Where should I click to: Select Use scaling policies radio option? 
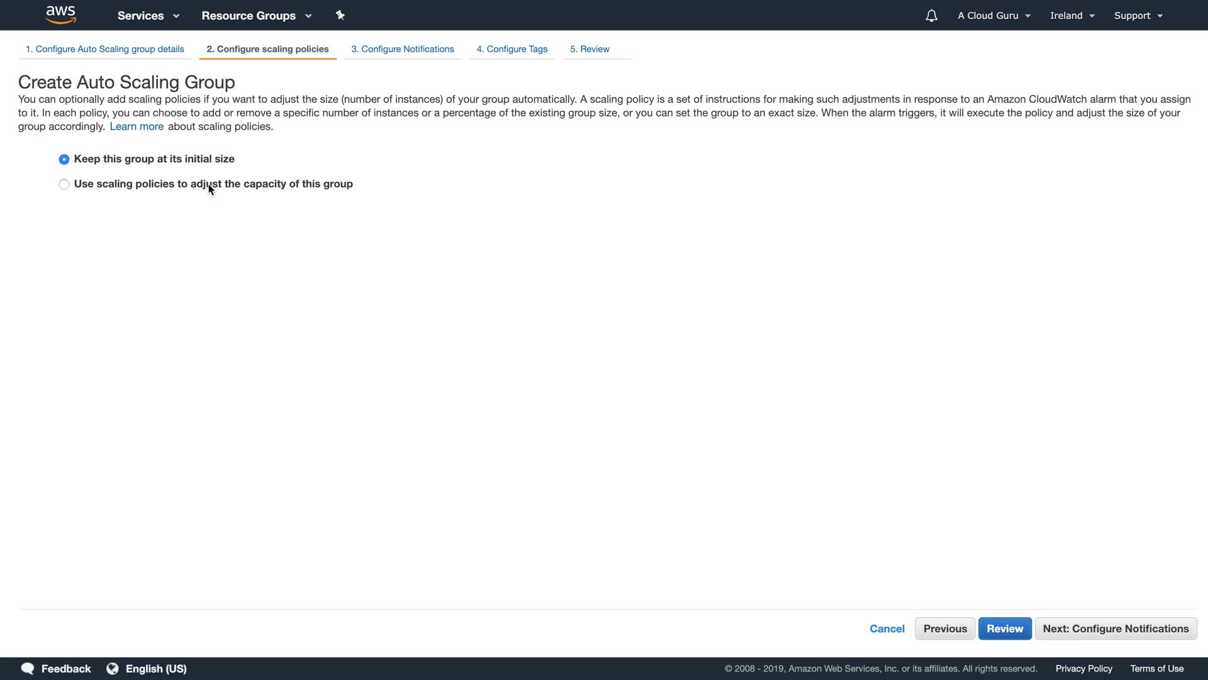[x=64, y=184]
